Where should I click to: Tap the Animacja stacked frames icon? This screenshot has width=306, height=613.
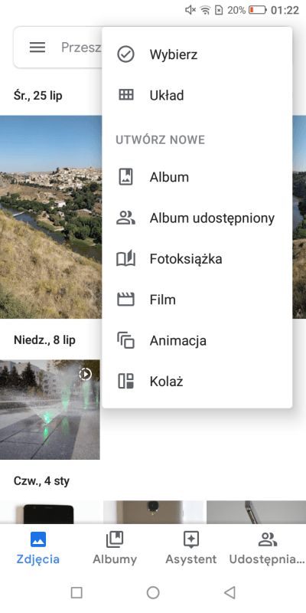[125, 340]
